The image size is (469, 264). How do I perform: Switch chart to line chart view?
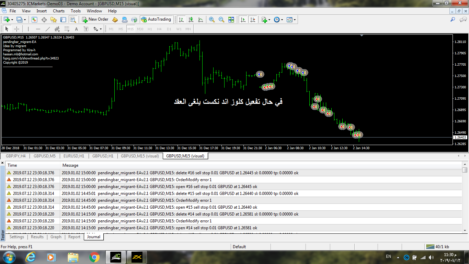(201, 20)
